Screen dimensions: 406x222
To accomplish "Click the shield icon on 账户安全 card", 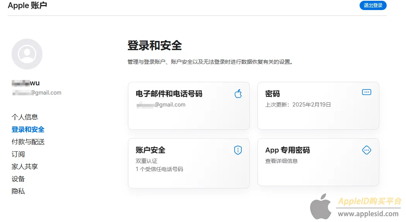I will click(x=238, y=150).
